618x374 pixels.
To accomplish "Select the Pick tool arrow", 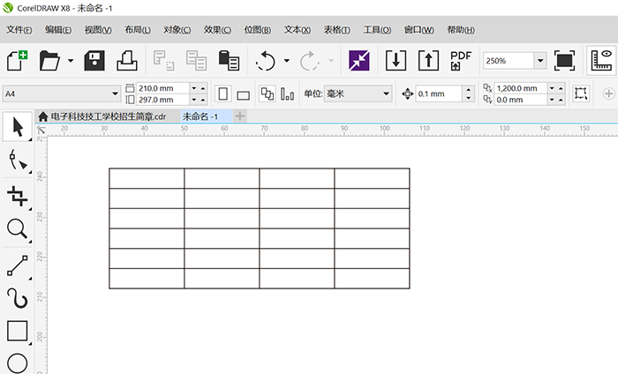I will pyautogui.click(x=17, y=128).
